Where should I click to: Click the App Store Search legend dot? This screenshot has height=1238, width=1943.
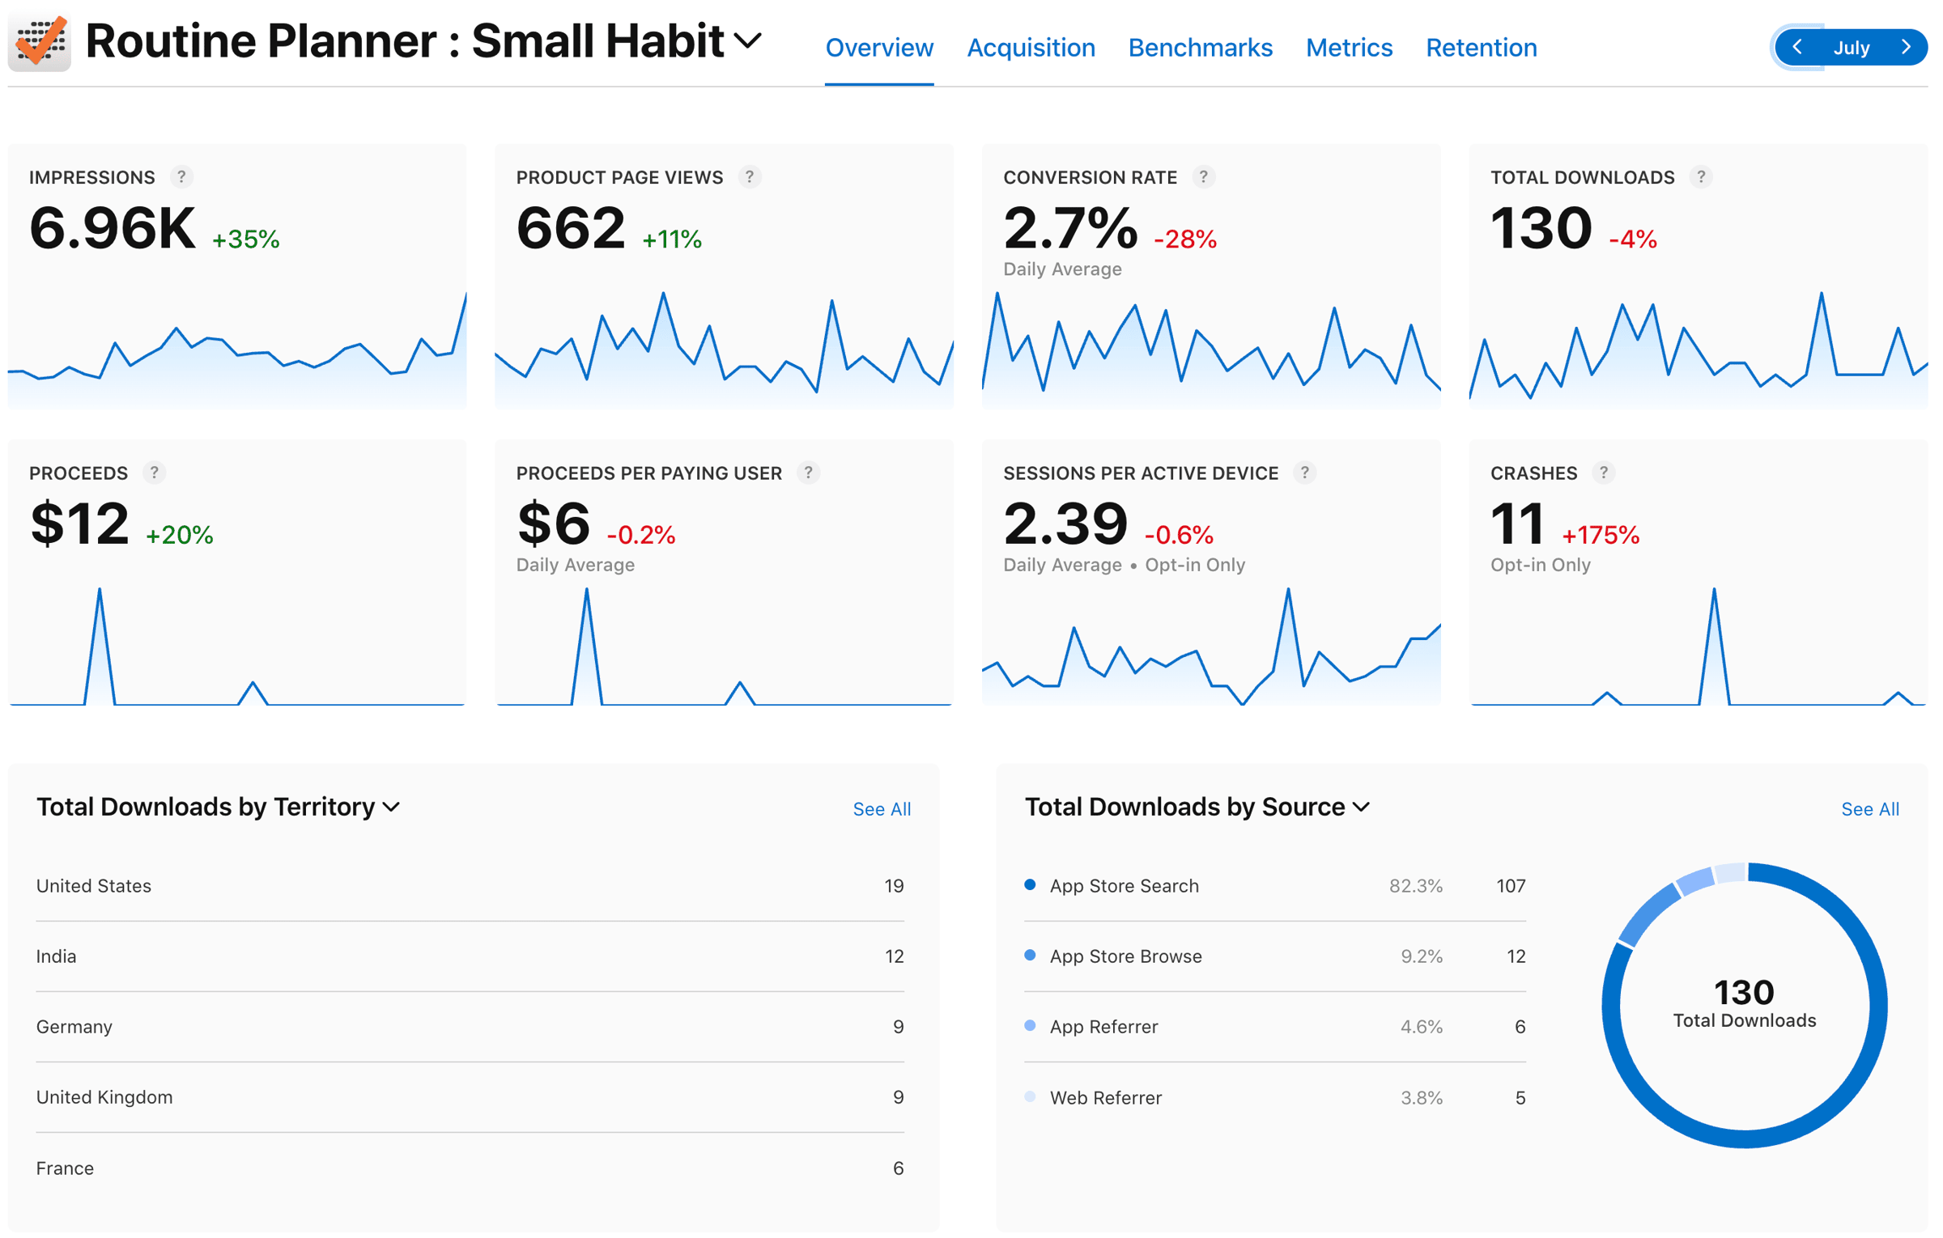(1030, 884)
